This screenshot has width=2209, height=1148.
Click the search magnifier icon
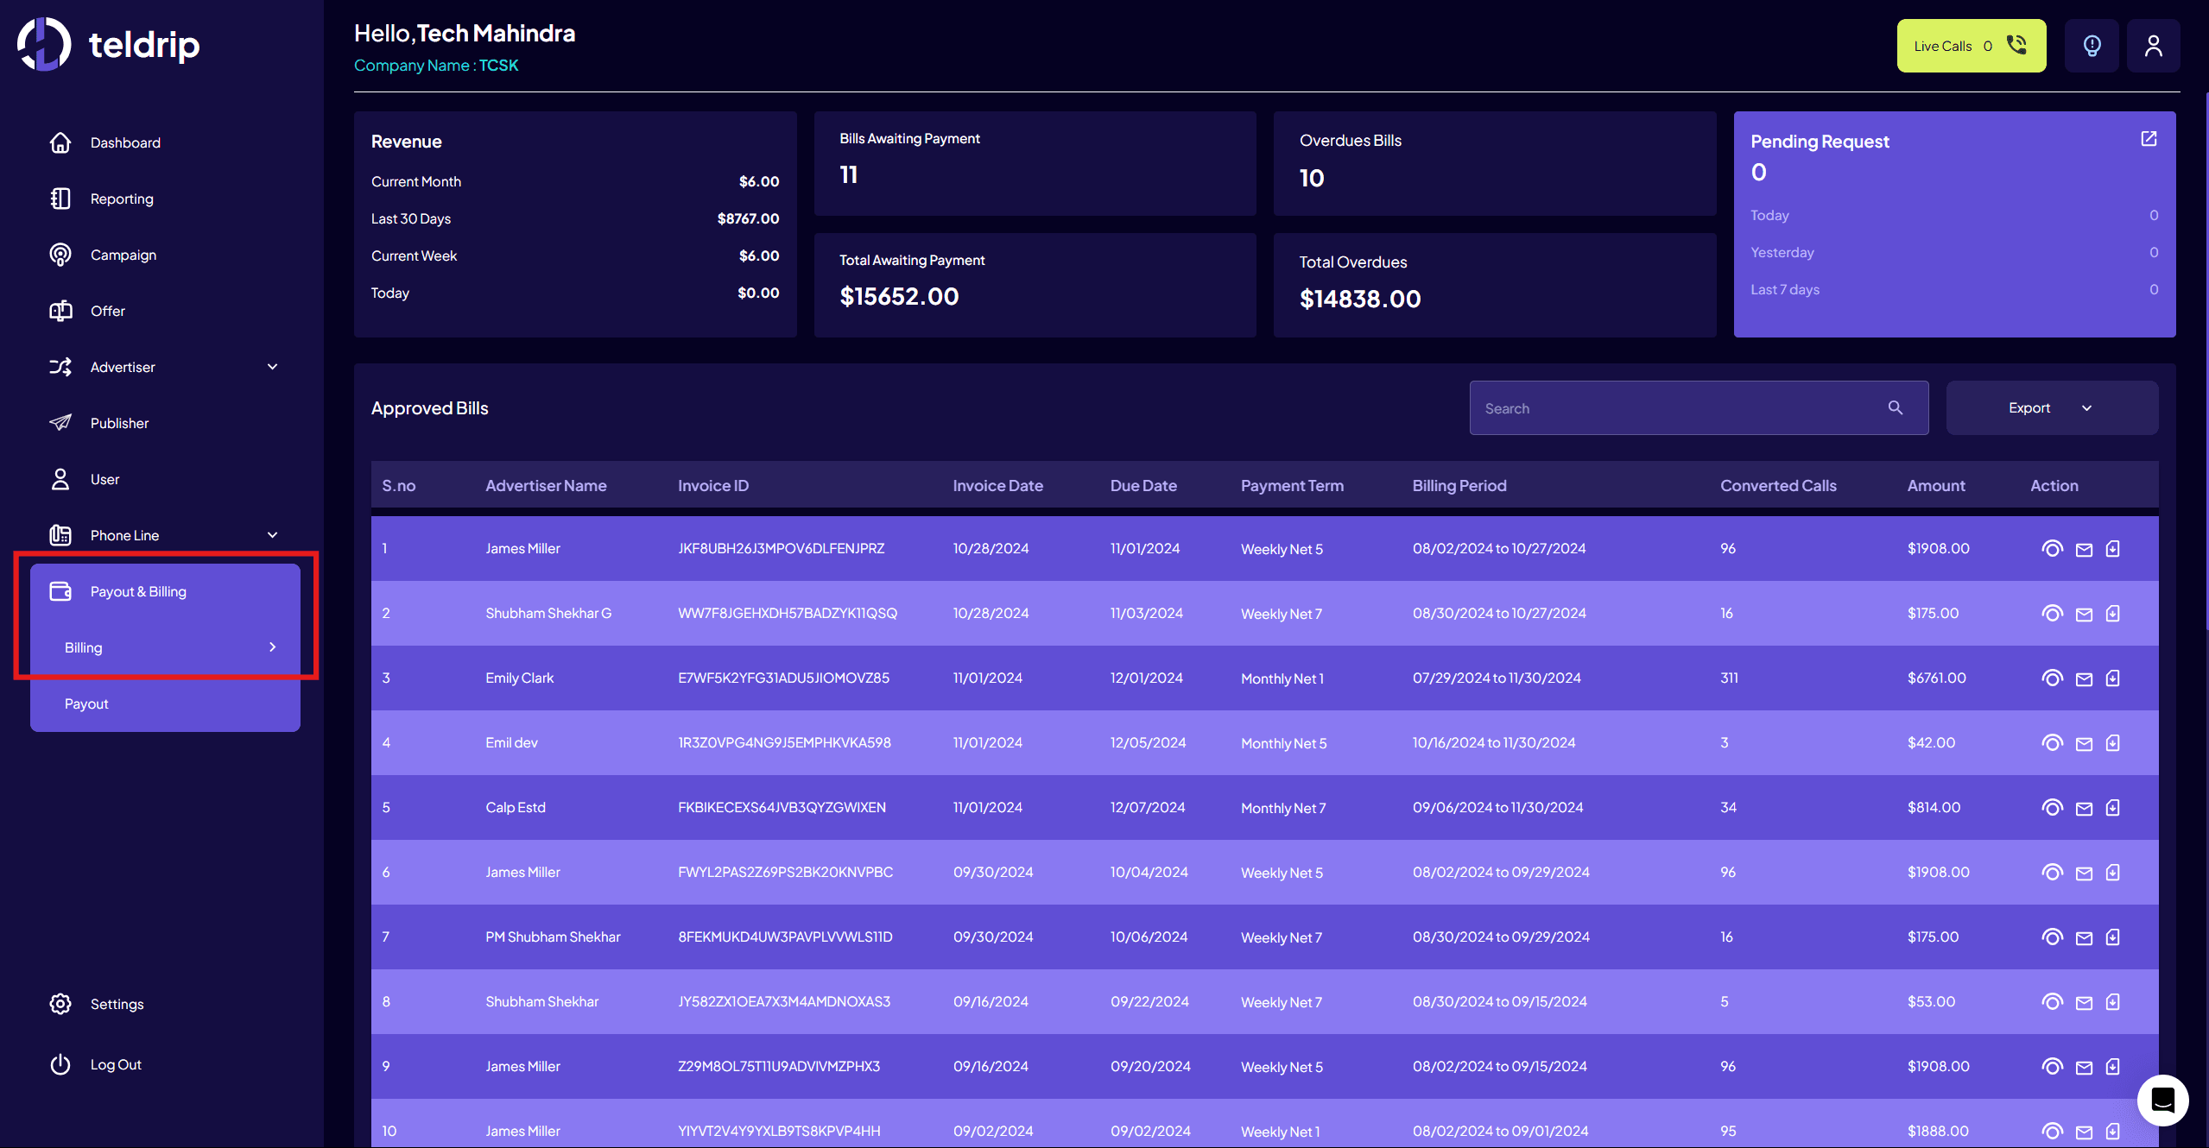[1895, 407]
